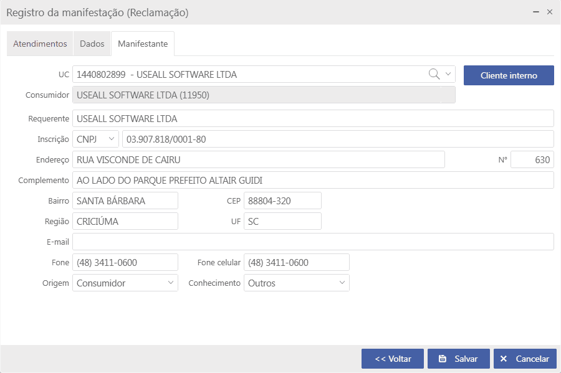Click the address number field Nº
Viewport: 561px width, 373px height.
pos(532,159)
